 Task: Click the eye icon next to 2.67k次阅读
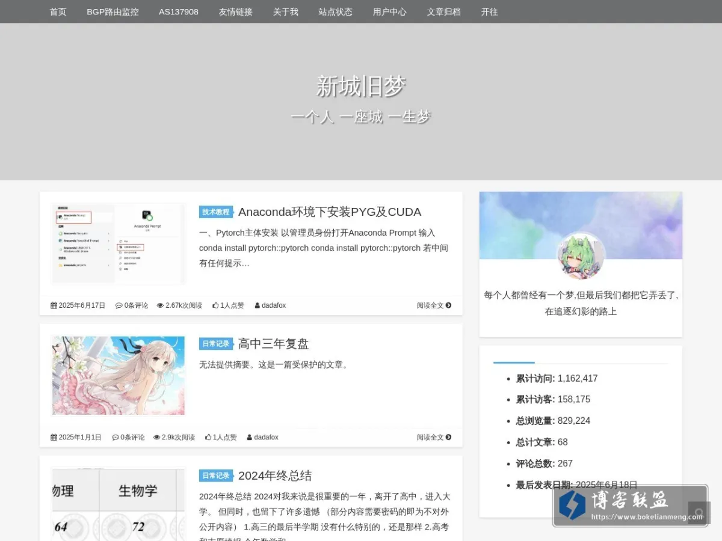pos(160,305)
